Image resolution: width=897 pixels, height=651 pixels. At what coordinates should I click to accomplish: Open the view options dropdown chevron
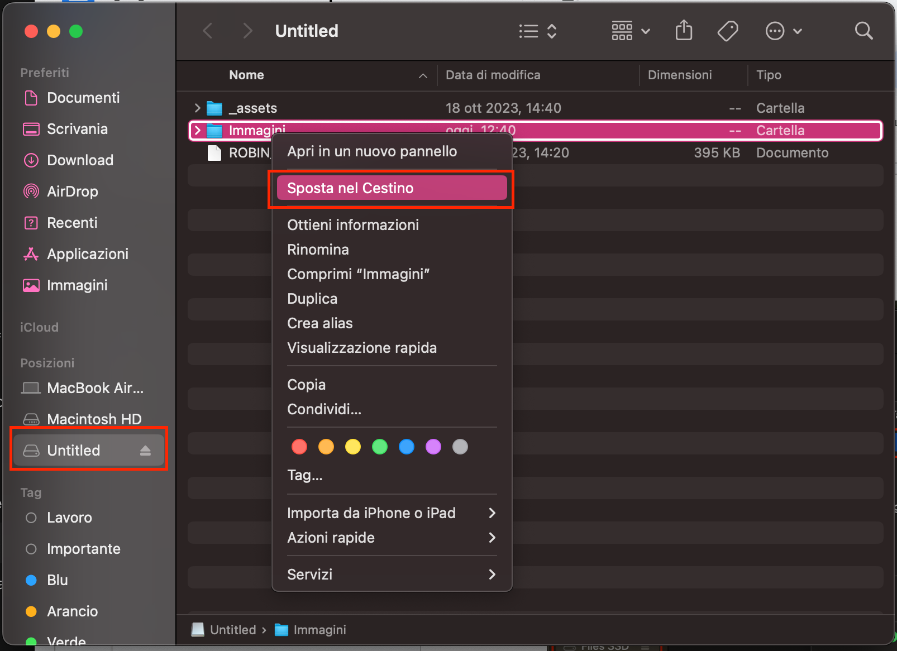[646, 32]
